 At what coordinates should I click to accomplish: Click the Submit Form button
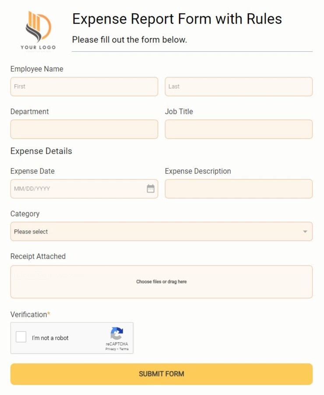pos(162,373)
